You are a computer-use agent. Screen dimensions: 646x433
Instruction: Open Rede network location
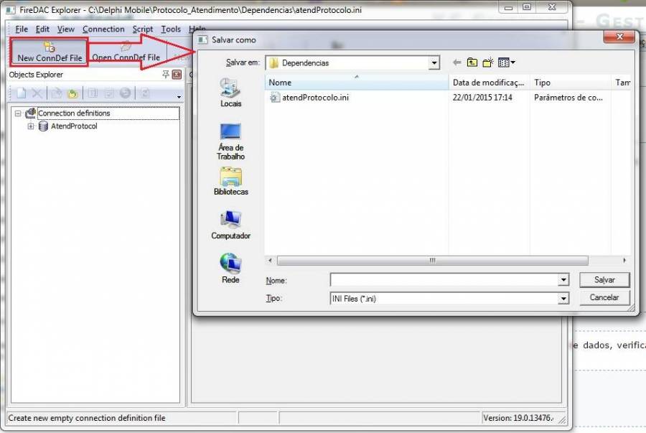coord(230,269)
